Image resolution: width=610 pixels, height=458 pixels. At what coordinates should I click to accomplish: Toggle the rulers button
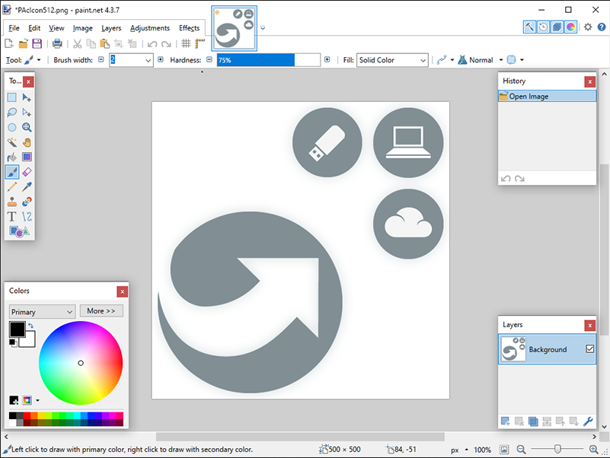(x=200, y=43)
